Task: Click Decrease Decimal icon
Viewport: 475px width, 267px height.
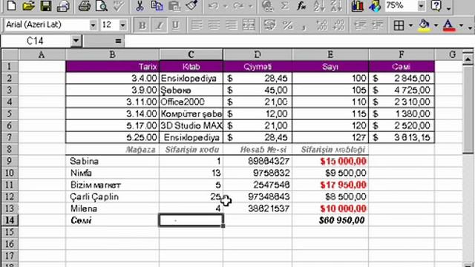Action: click(338, 25)
